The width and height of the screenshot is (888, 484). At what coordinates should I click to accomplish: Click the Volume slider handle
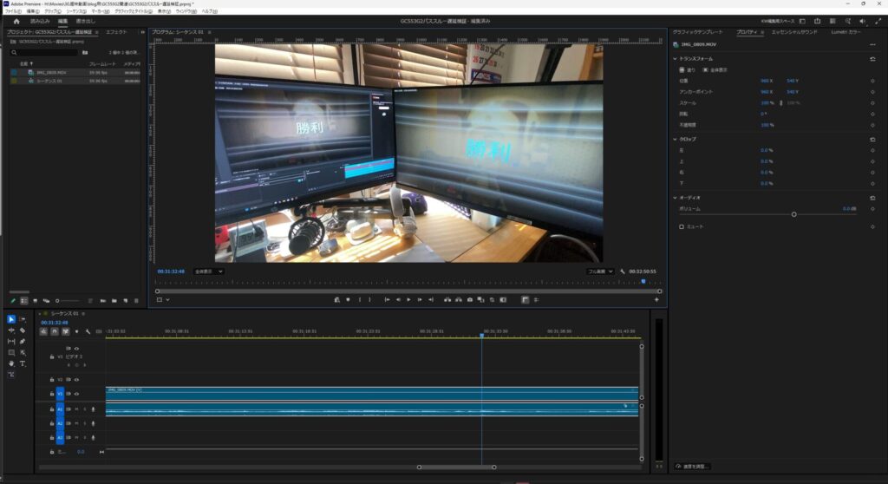point(793,213)
